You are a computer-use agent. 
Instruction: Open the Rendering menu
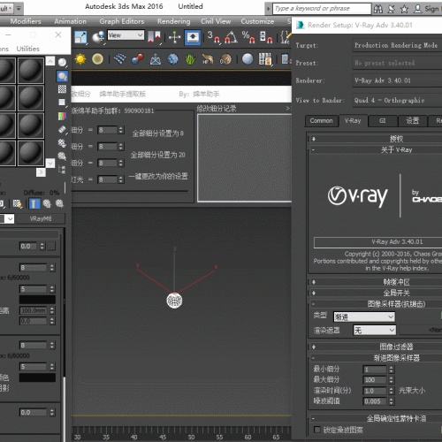pyautogui.click(x=173, y=21)
